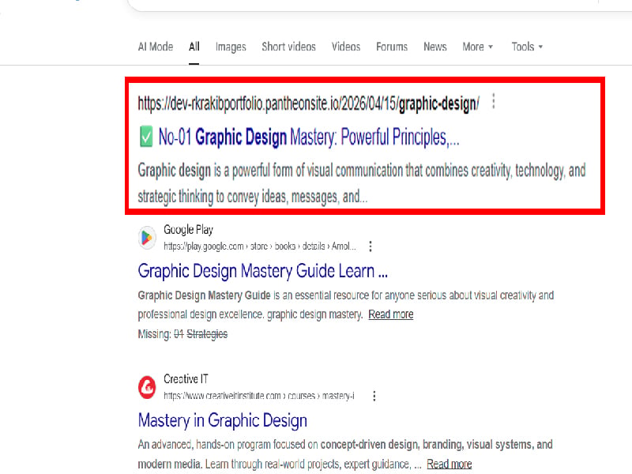Click the Google Play site name
632x474 pixels.
(188, 230)
